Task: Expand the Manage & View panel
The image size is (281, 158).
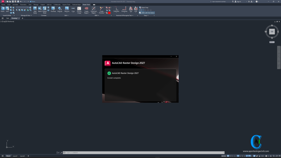Action: click(26, 16)
